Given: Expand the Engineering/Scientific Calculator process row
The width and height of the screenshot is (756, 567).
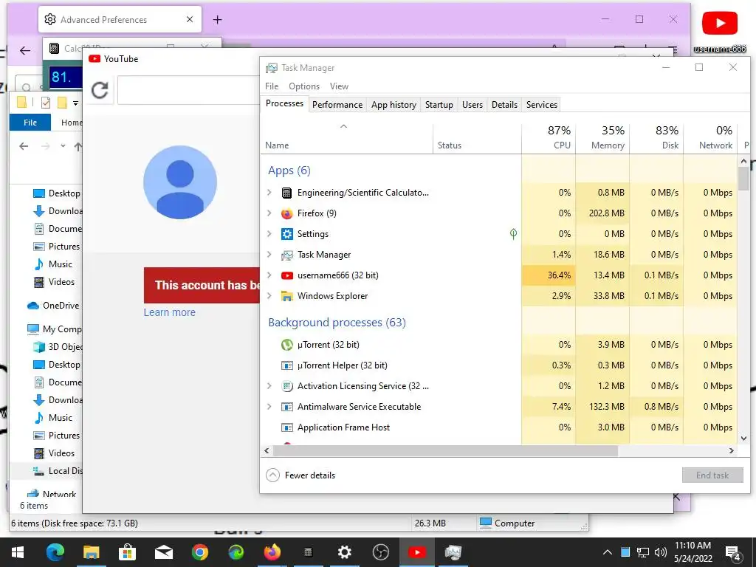Looking at the screenshot, I should pos(269,193).
